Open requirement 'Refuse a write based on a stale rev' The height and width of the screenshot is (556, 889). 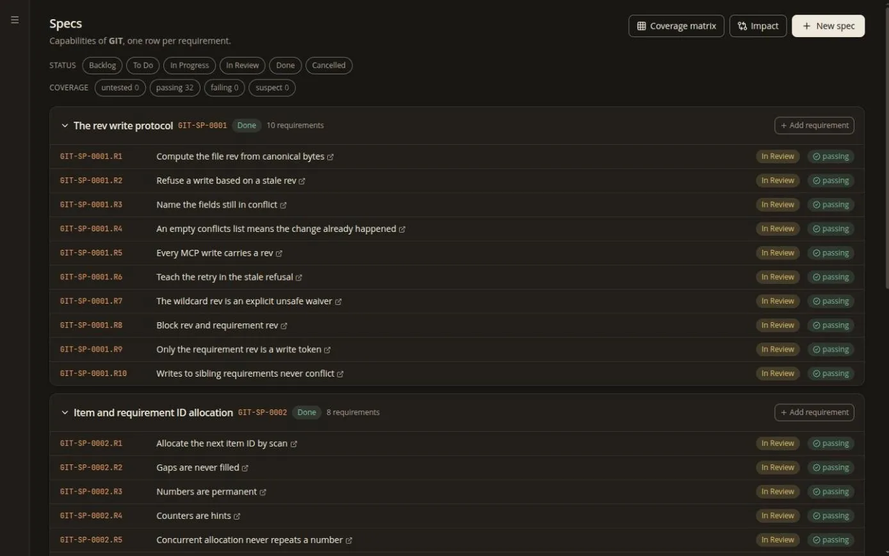point(226,181)
